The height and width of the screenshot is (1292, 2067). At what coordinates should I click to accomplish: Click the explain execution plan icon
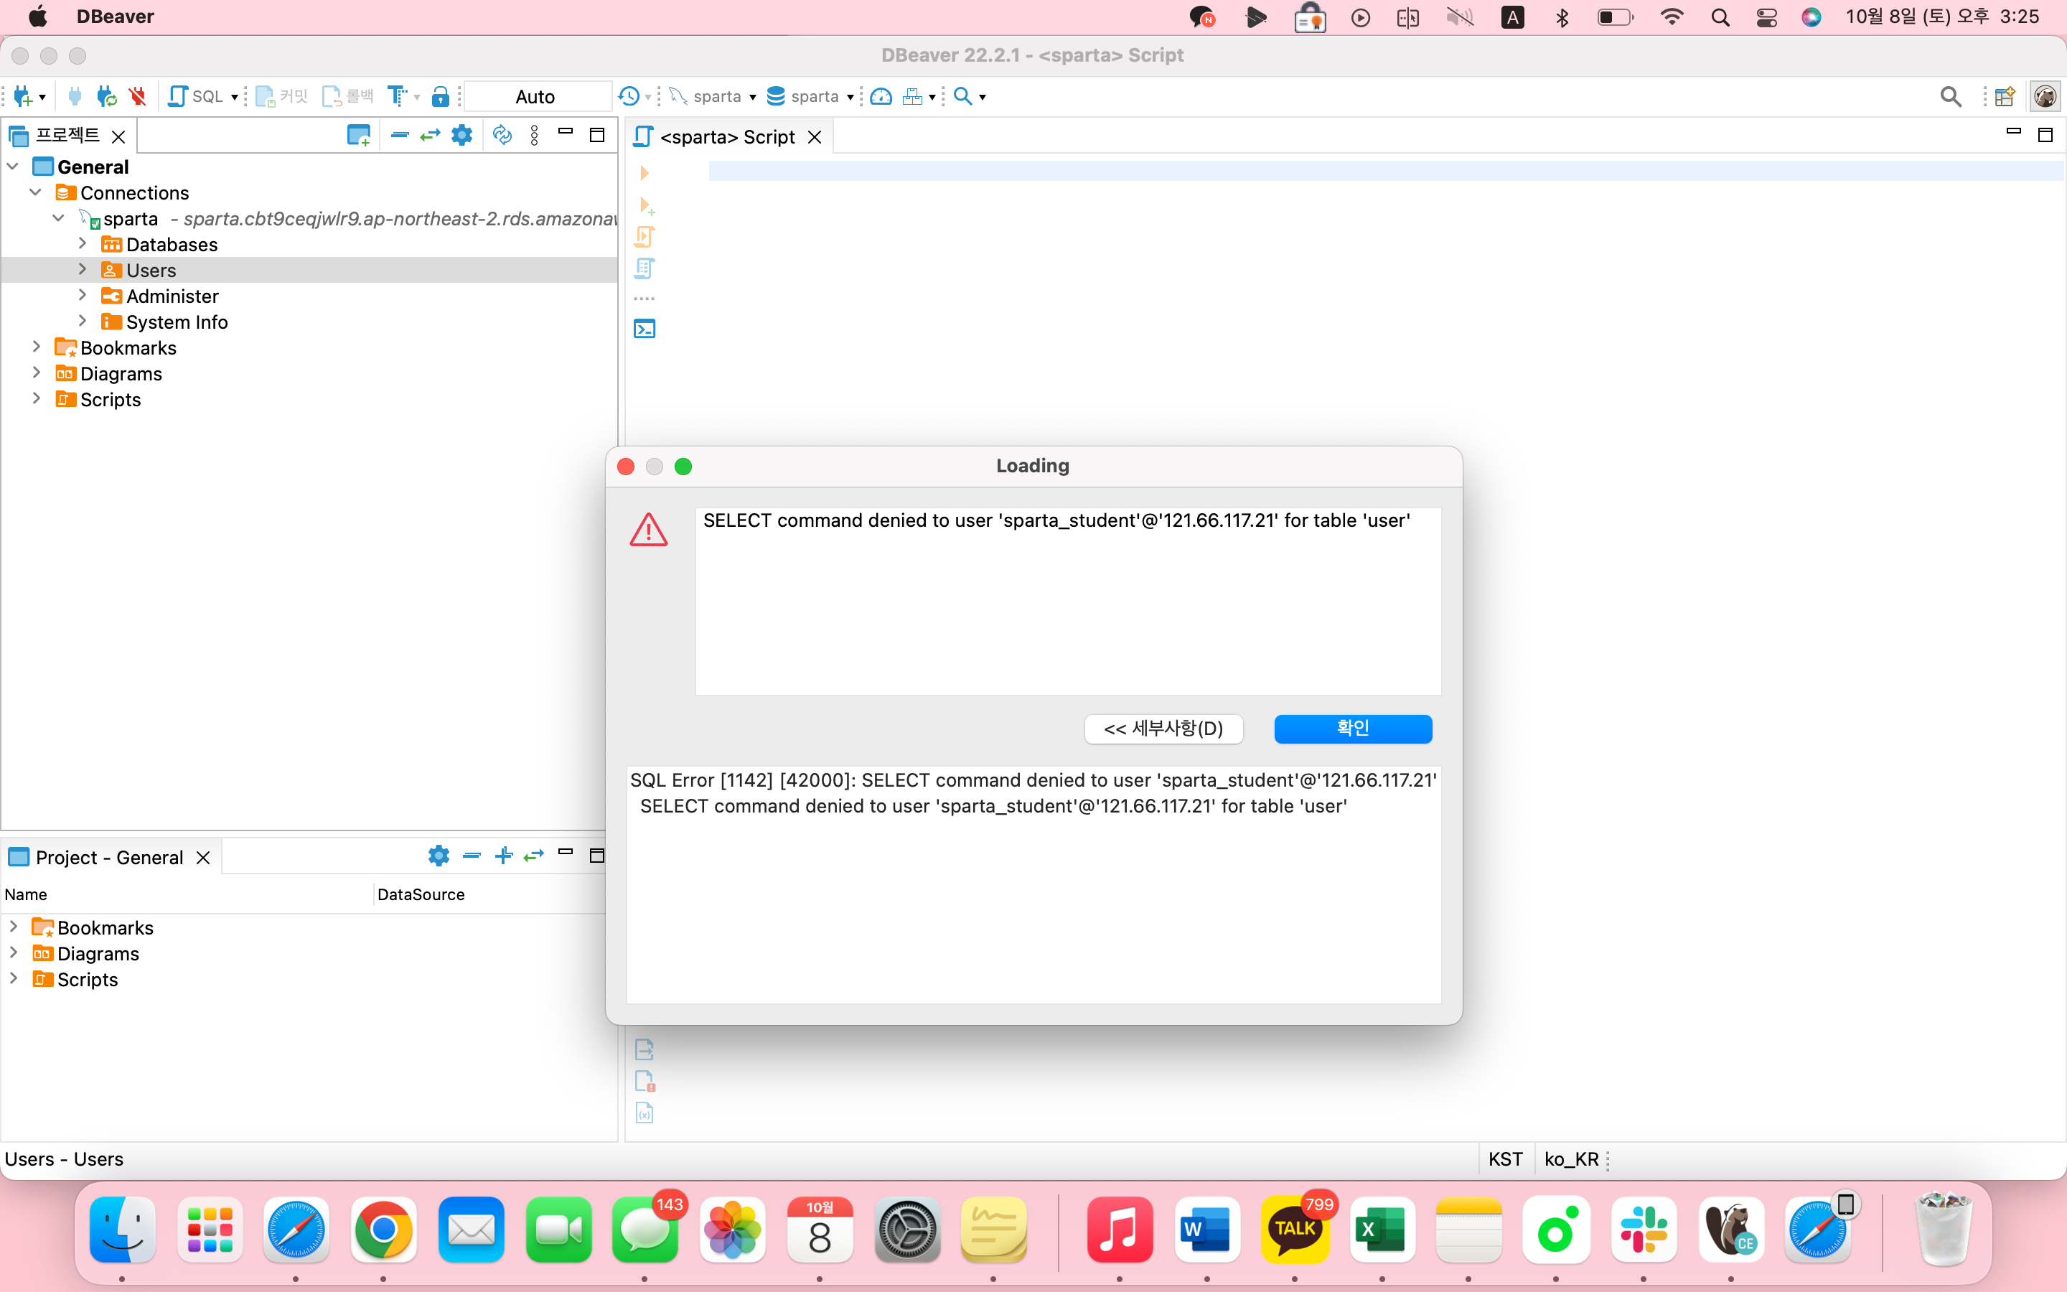(x=645, y=269)
